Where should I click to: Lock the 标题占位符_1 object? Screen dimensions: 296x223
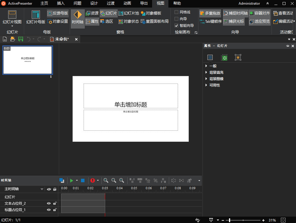pos(55,210)
